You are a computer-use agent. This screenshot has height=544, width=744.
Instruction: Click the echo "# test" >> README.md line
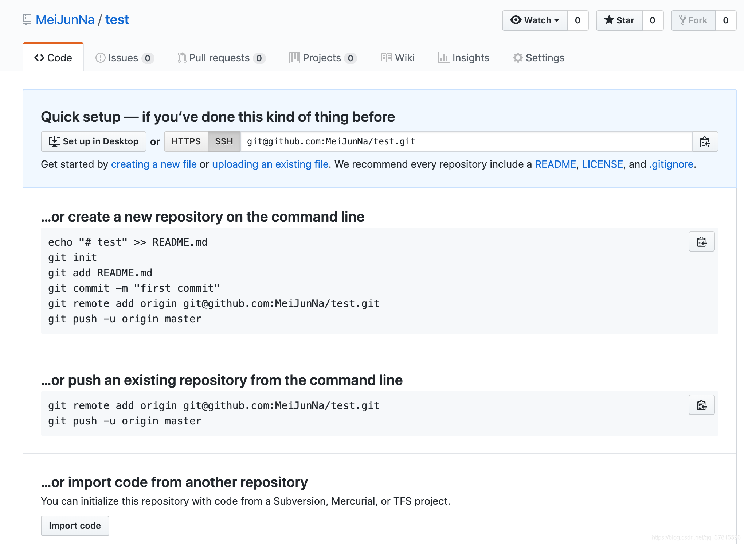(128, 242)
